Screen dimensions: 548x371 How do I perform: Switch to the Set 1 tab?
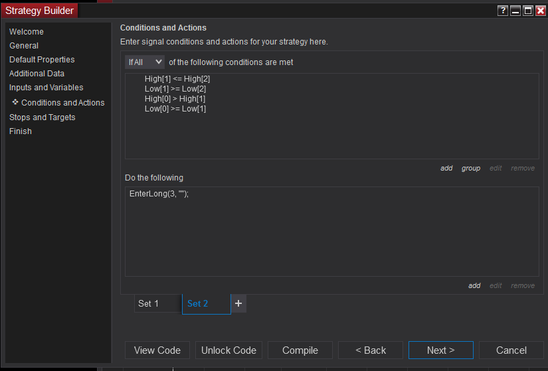157,303
